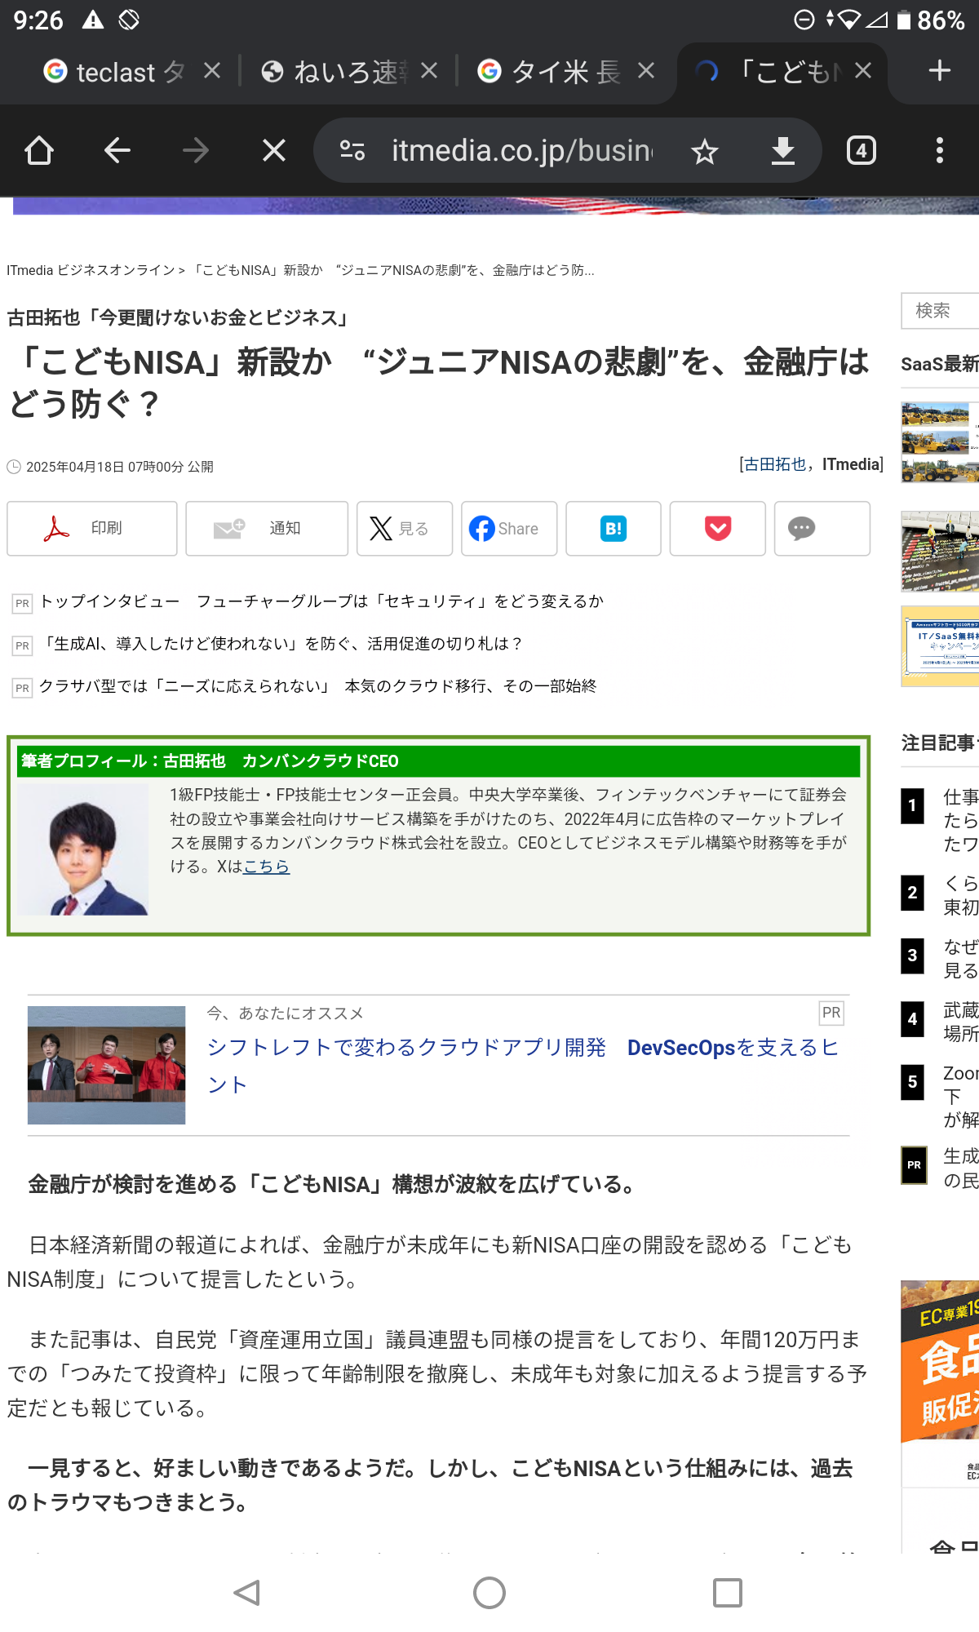The height and width of the screenshot is (1632, 979).
Task: Open PR link 「生成AI、導入したけど使われない」
Action: pos(281,644)
